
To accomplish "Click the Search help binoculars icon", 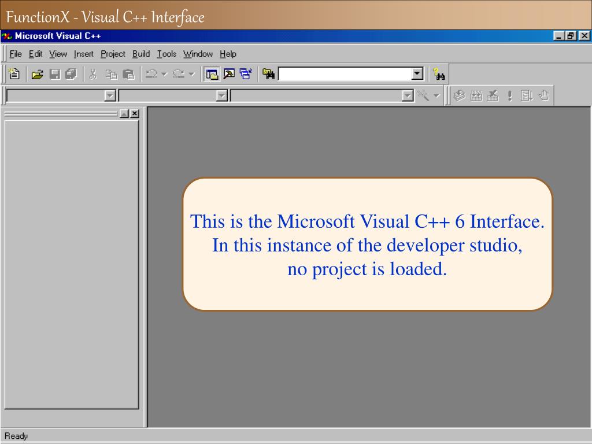I will click(x=439, y=74).
